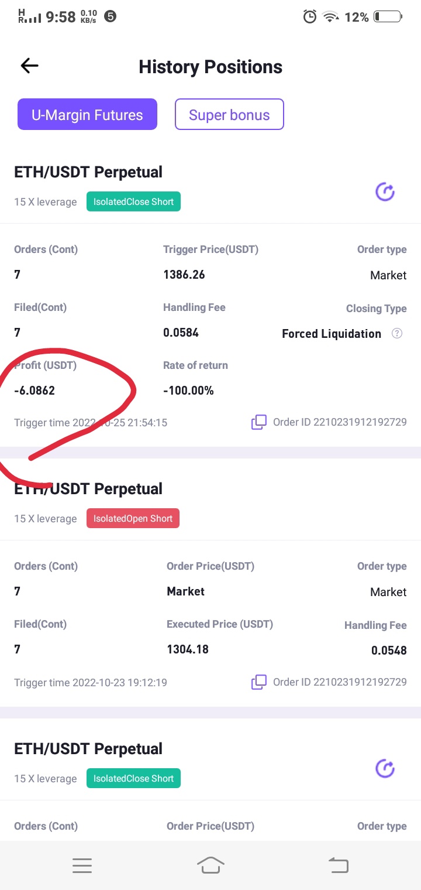Tap the back arrow beside History Positions
421x890 pixels.
(x=29, y=66)
